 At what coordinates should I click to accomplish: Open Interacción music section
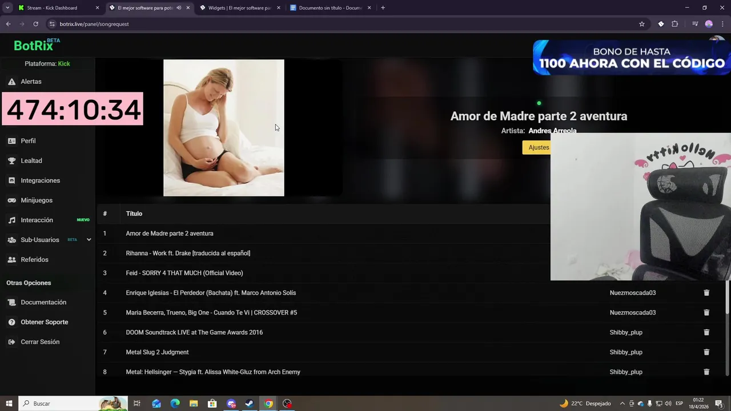pyautogui.click(x=37, y=220)
